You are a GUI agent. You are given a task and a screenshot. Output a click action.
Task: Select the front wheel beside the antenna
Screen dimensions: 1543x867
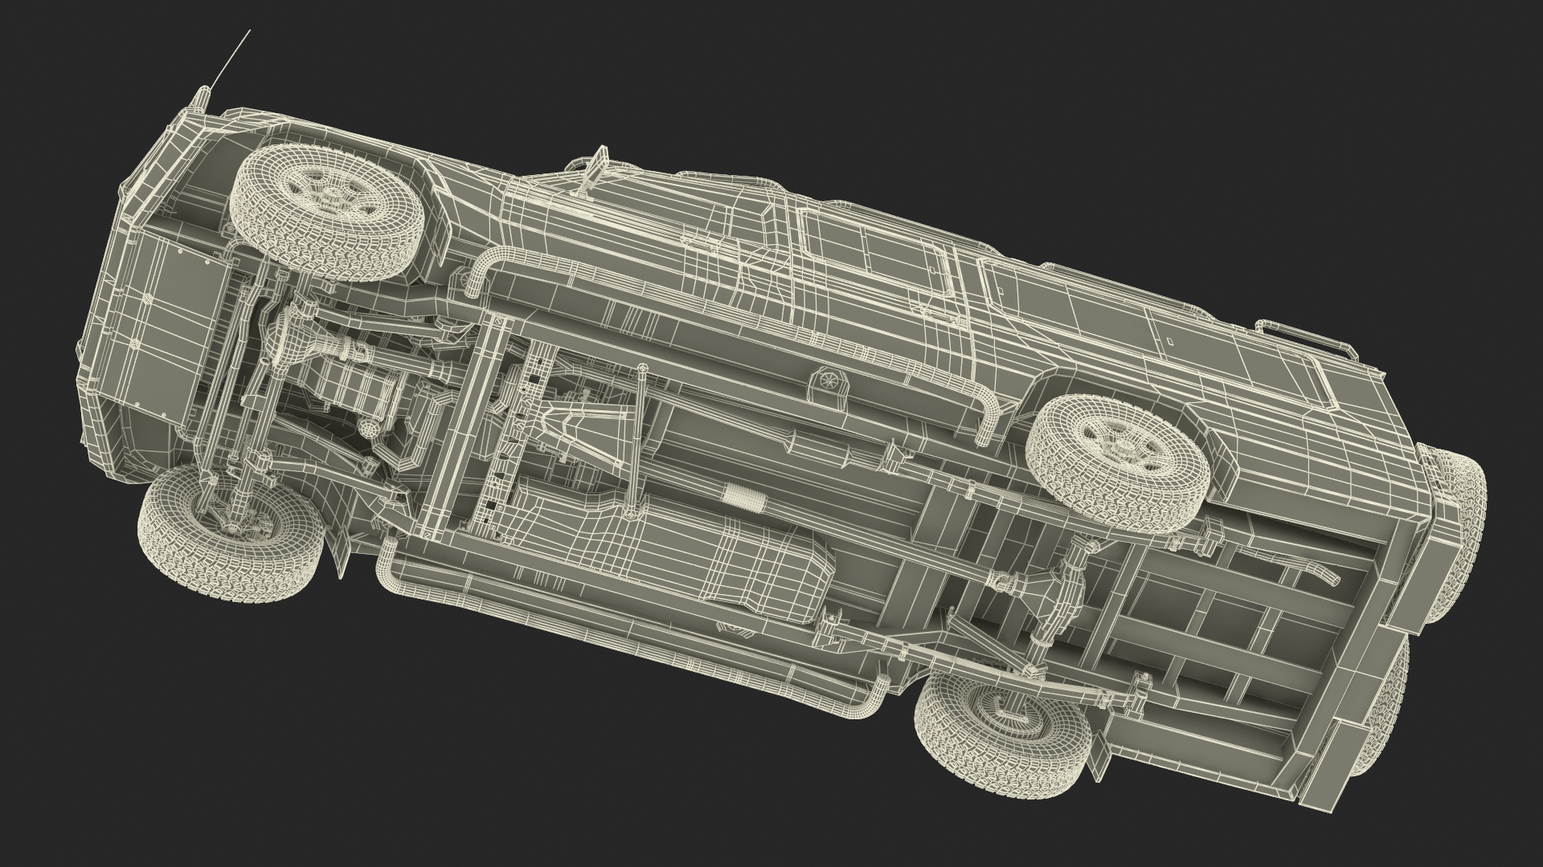[326, 213]
